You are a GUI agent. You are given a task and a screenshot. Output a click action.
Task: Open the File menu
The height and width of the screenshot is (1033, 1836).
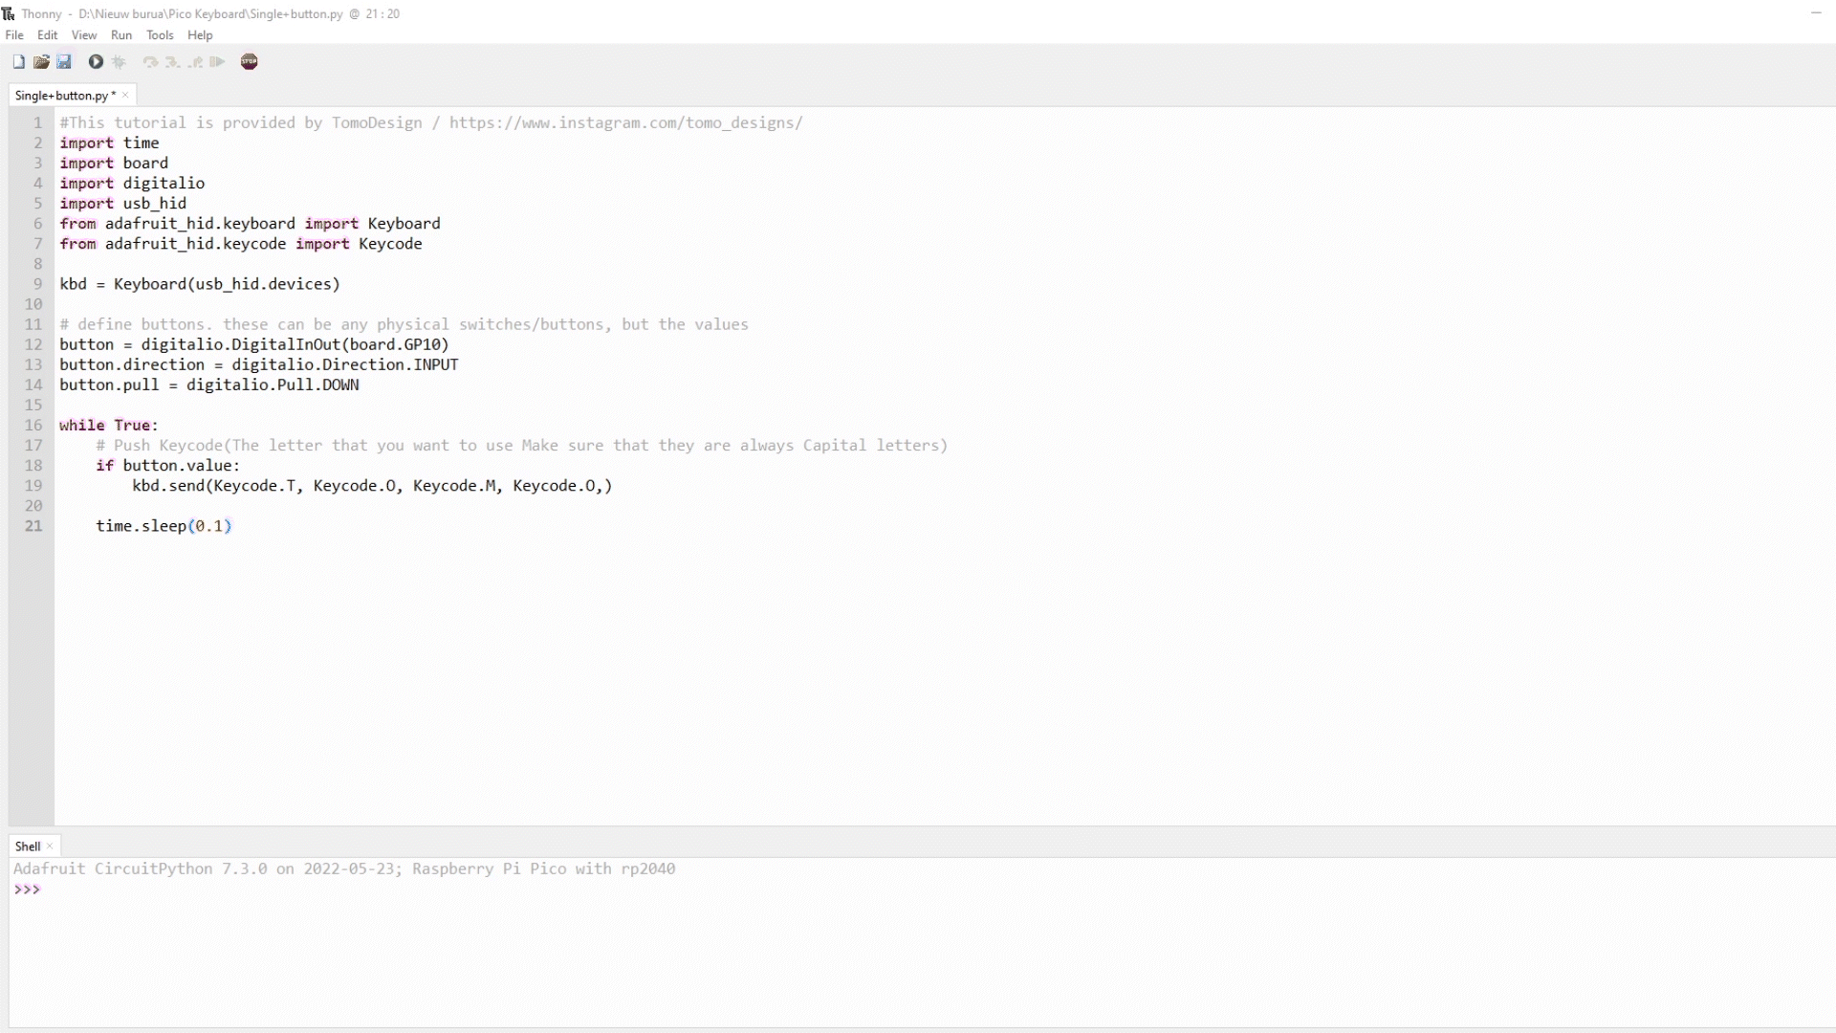(14, 35)
